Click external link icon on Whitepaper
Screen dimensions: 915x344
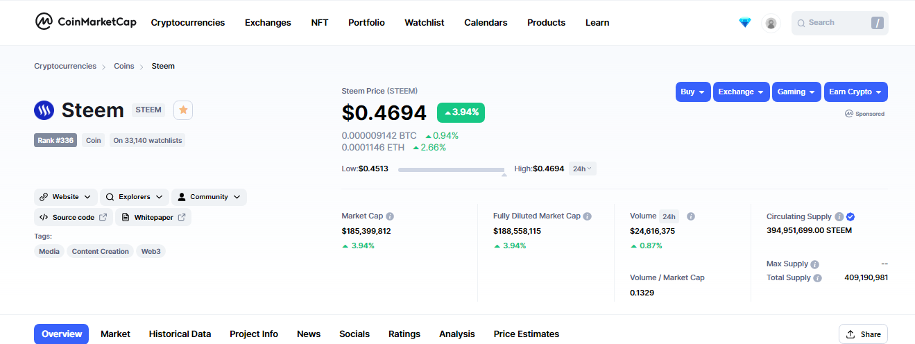pyautogui.click(x=182, y=217)
